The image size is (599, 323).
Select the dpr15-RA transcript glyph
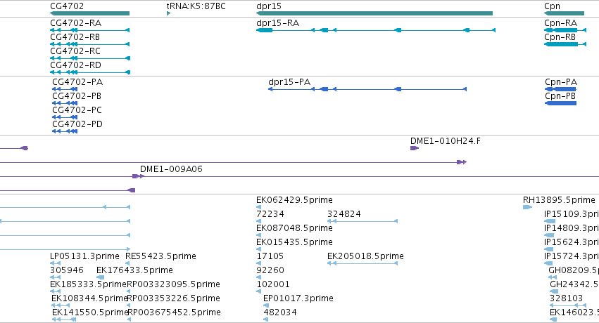pos(376,30)
